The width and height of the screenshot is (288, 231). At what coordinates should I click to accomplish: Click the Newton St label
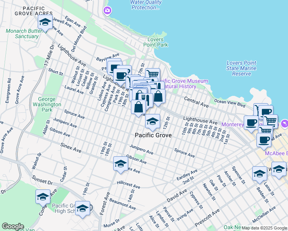[x=209, y=192]
